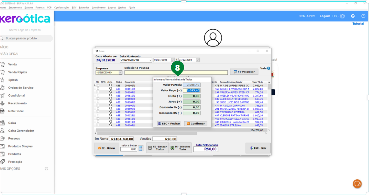Click the Vale help question mark icon

coord(268,68)
